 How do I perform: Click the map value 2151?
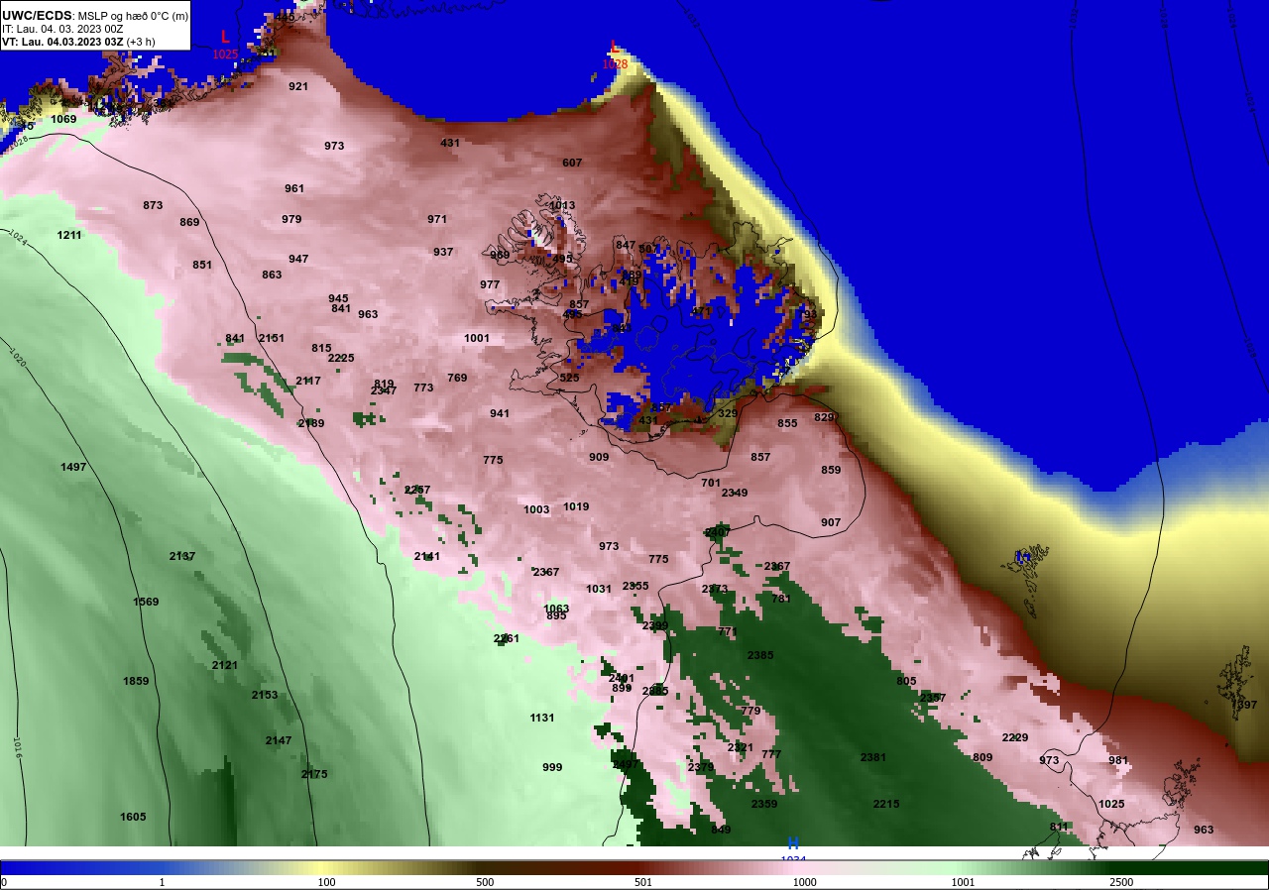272,338
